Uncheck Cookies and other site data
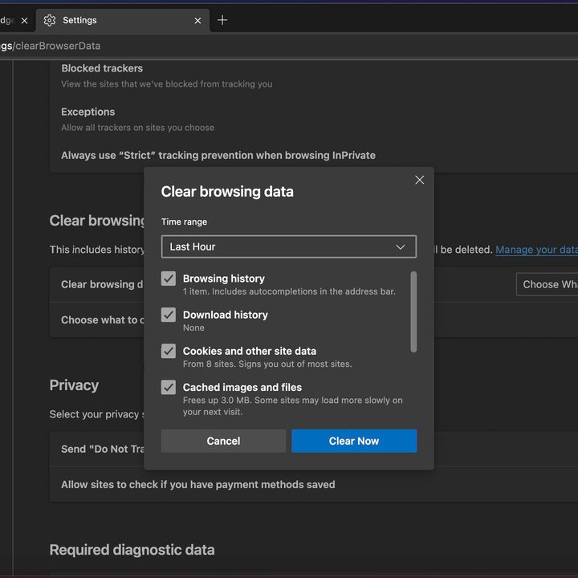The height and width of the screenshot is (578, 578). [169, 351]
